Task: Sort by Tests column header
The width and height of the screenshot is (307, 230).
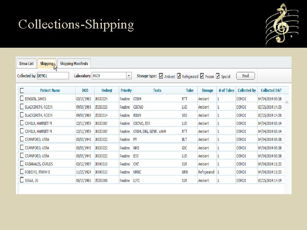Action: click(157, 90)
